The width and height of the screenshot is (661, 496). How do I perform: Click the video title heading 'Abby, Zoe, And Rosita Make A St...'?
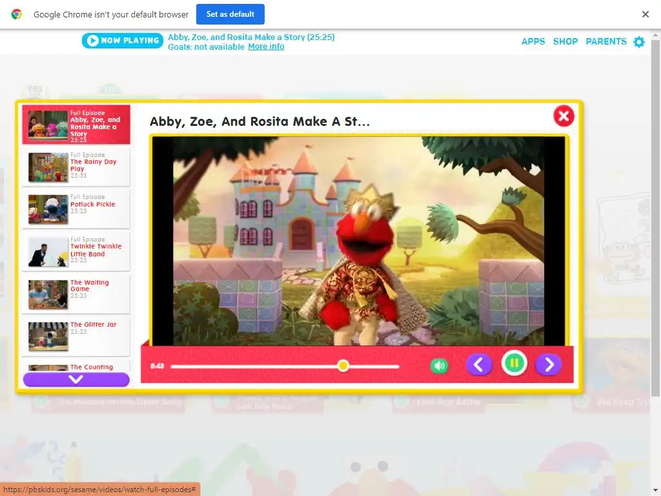click(259, 121)
